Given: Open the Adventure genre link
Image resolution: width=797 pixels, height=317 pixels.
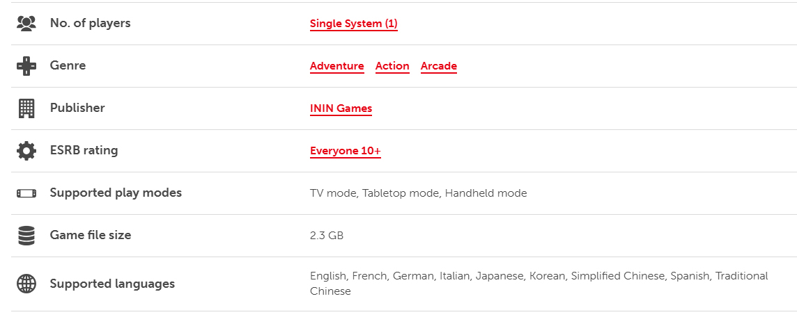Looking at the screenshot, I should point(337,67).
